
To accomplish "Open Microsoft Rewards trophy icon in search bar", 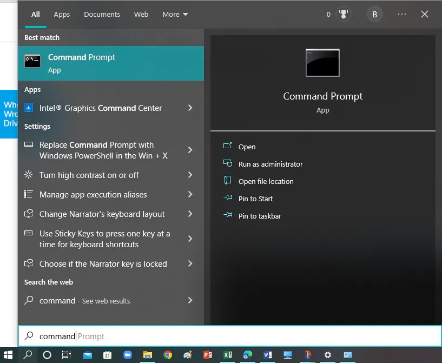I will pyautogui.click(x=345, y=14).
